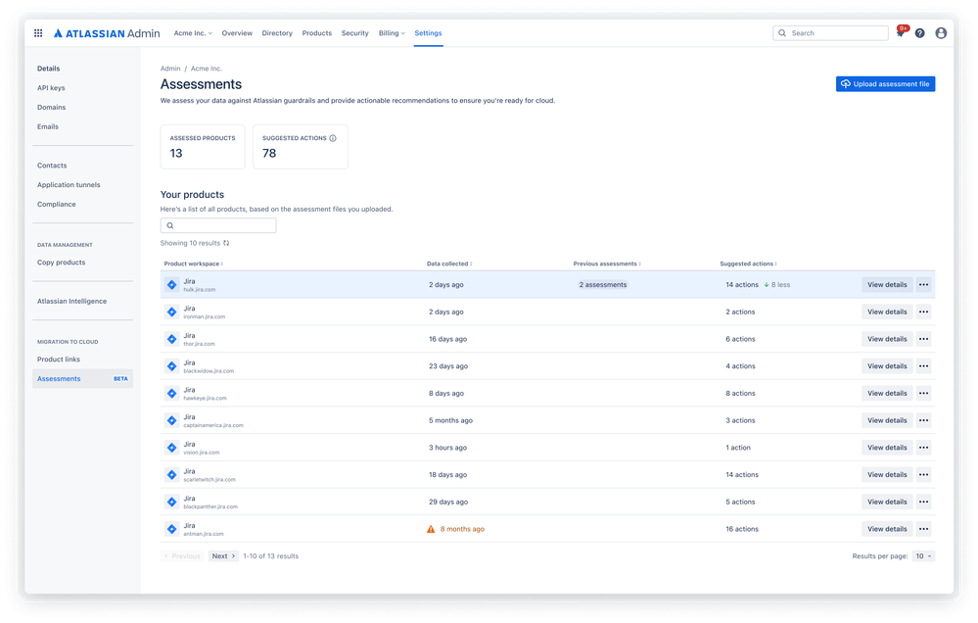The height and width of the screenshot is (623, 978).
Task: Sort by Suggested actions column
Action: [x=748, y=264]
